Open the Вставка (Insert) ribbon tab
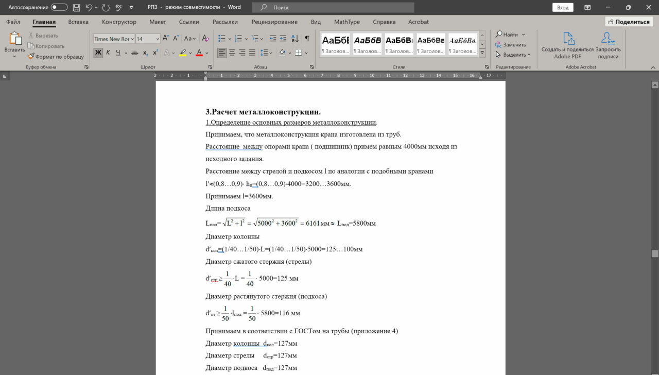 click(x=78, y=22)
